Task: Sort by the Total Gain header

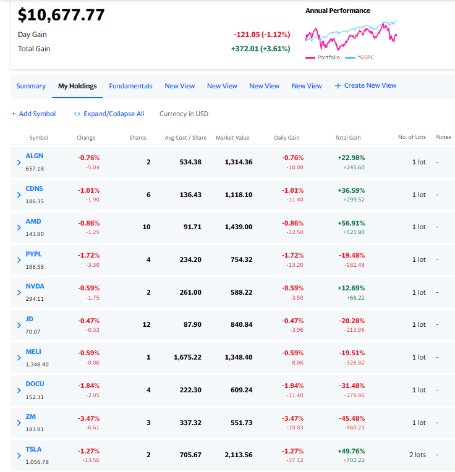Action: [348, 138]
